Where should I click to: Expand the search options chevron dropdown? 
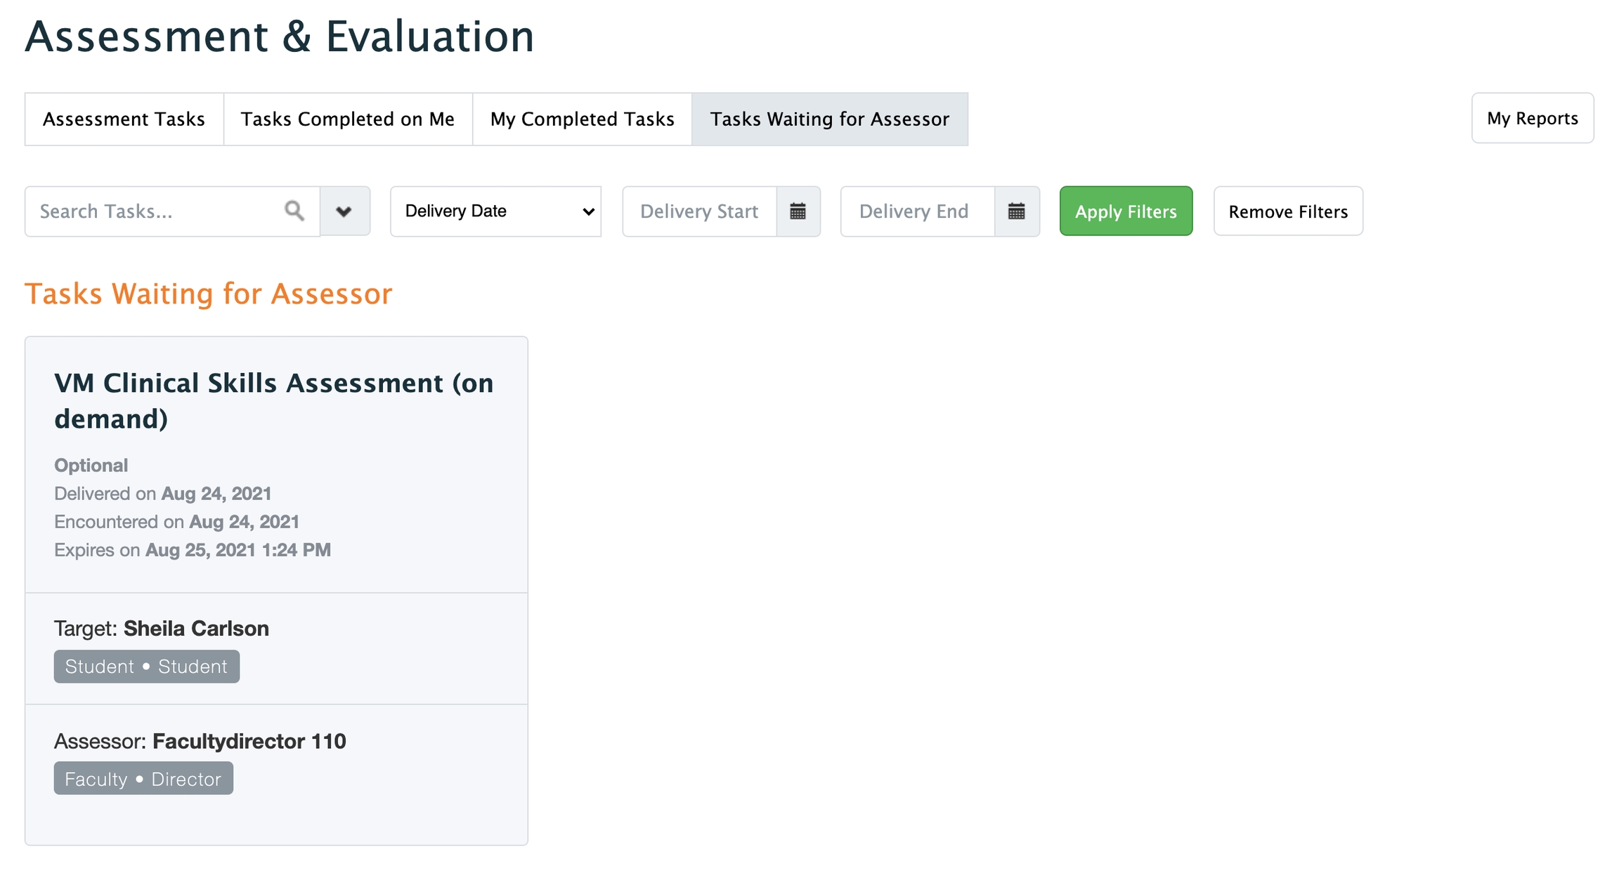pyautogui.click(x=344, y=211)
